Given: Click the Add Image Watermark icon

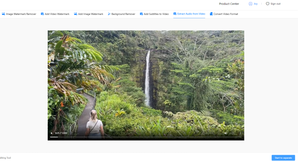Looking at the screenshot, I should tap(75, 14).
